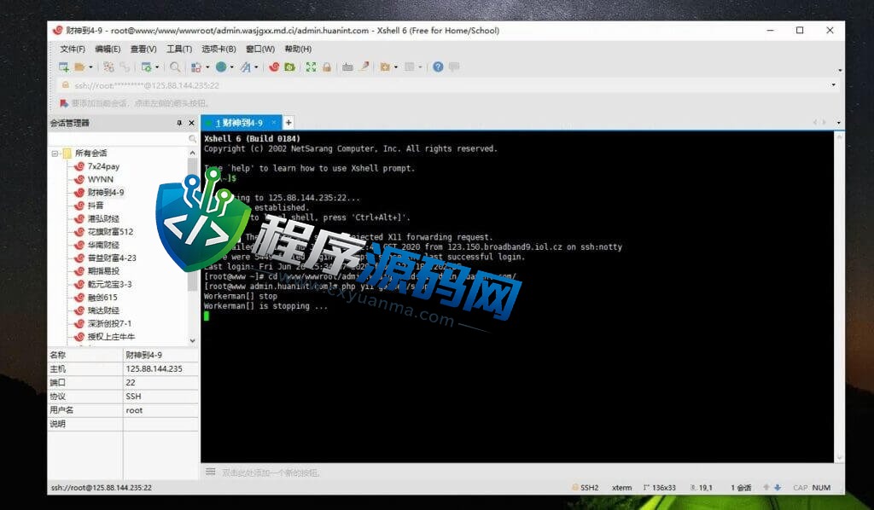Click the orange folder star toolbar icon
This screenshot has width=874, height=510.
tap(385, 67)
